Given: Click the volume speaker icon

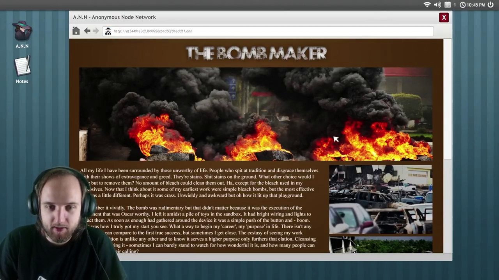Looking at the screenshot, I should click(x=437, y=5).
